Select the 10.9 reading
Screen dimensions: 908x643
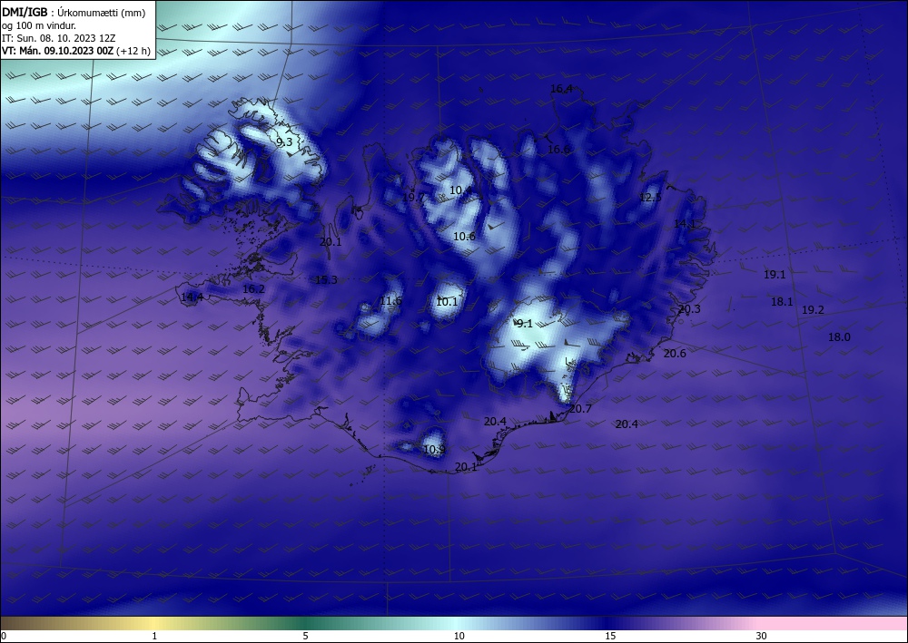(434, 449)
